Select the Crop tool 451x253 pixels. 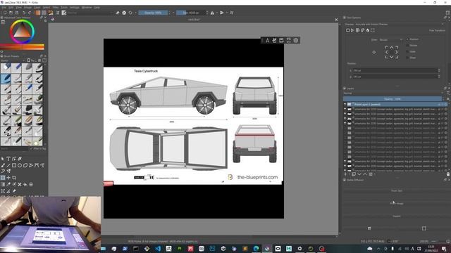(14, 178)
